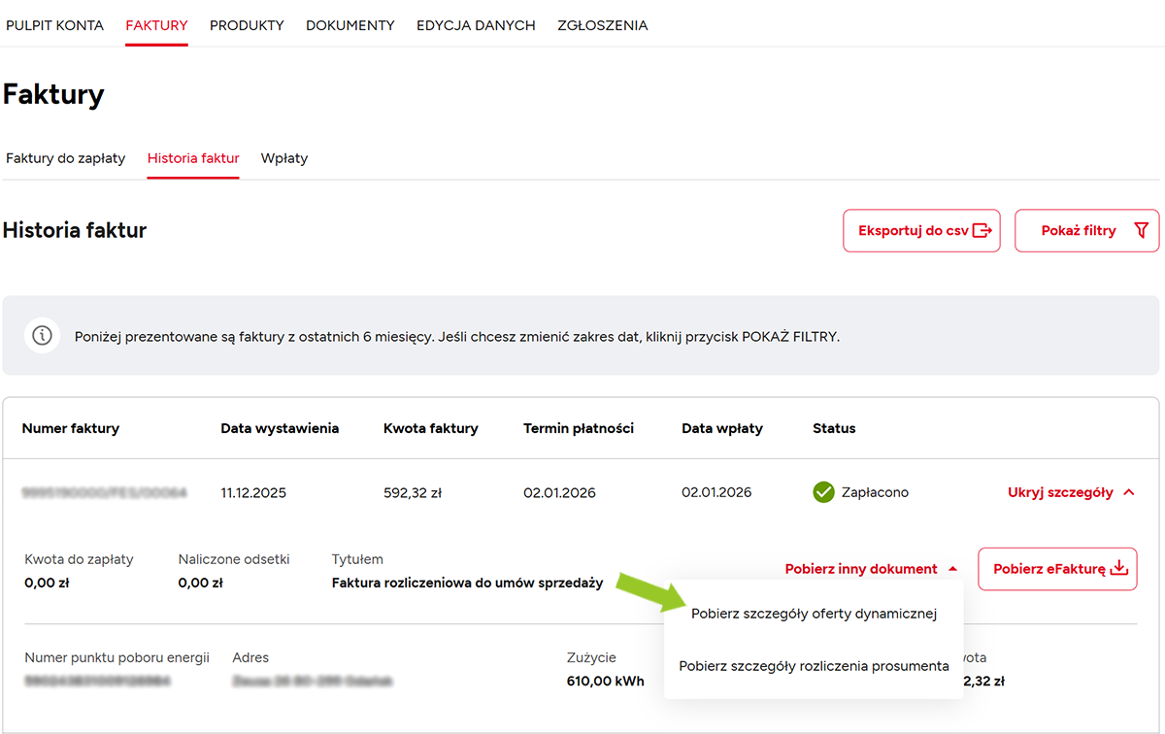The height and width of the screenshot is (734, 1165).
Task: Open Produkty in the top navigation
Action: (x=247, y=25)
